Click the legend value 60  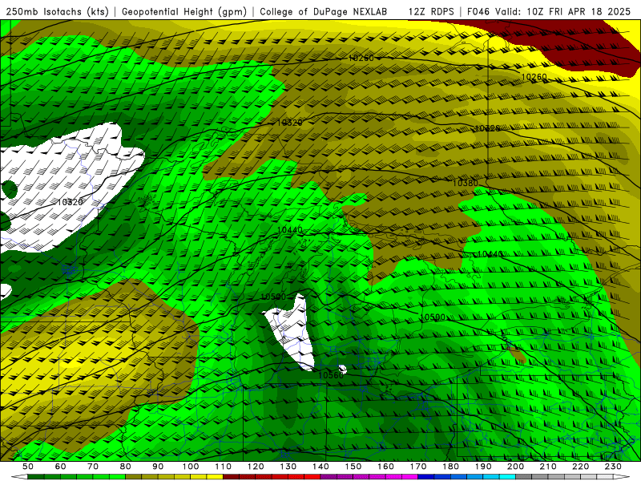coord(61,467)
